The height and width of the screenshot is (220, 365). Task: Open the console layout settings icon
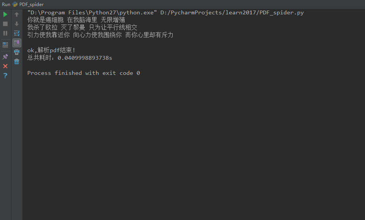(5, 44)
